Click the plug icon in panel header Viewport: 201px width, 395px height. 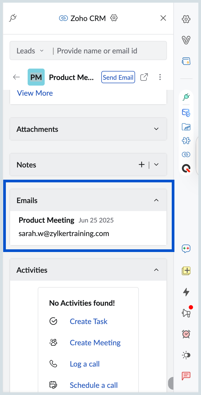click(x=13, y=18)
